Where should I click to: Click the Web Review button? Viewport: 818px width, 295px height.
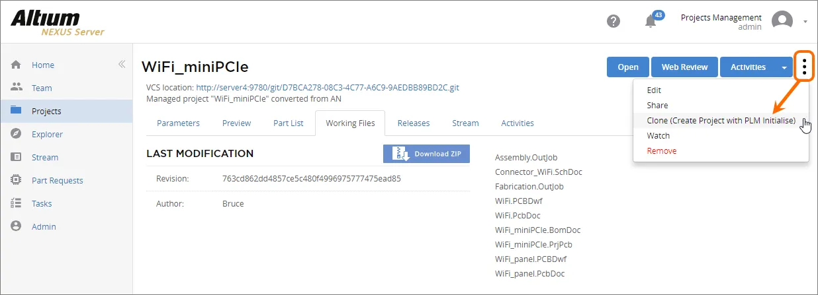click(x=684, y=67)
